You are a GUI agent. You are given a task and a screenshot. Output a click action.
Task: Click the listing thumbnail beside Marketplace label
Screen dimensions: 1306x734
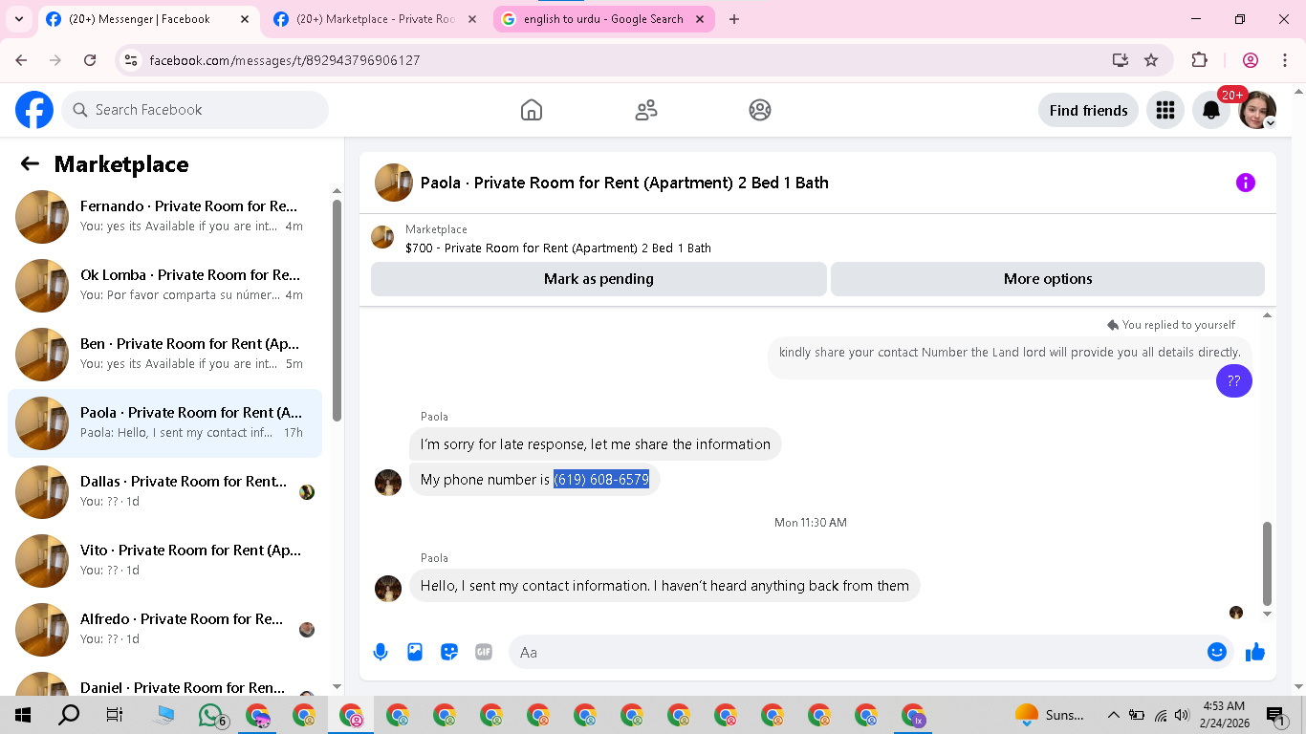coord(382,237)
